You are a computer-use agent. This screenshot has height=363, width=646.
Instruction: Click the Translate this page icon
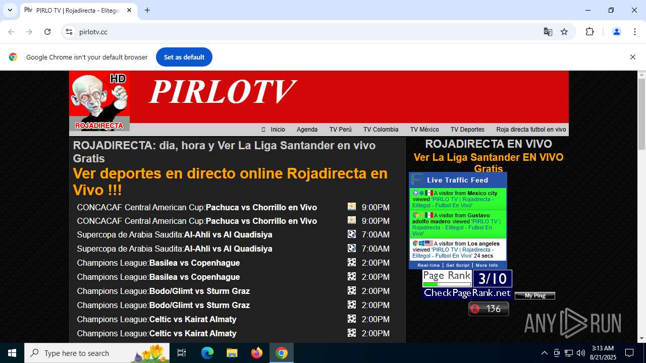(x=548, y=32)
